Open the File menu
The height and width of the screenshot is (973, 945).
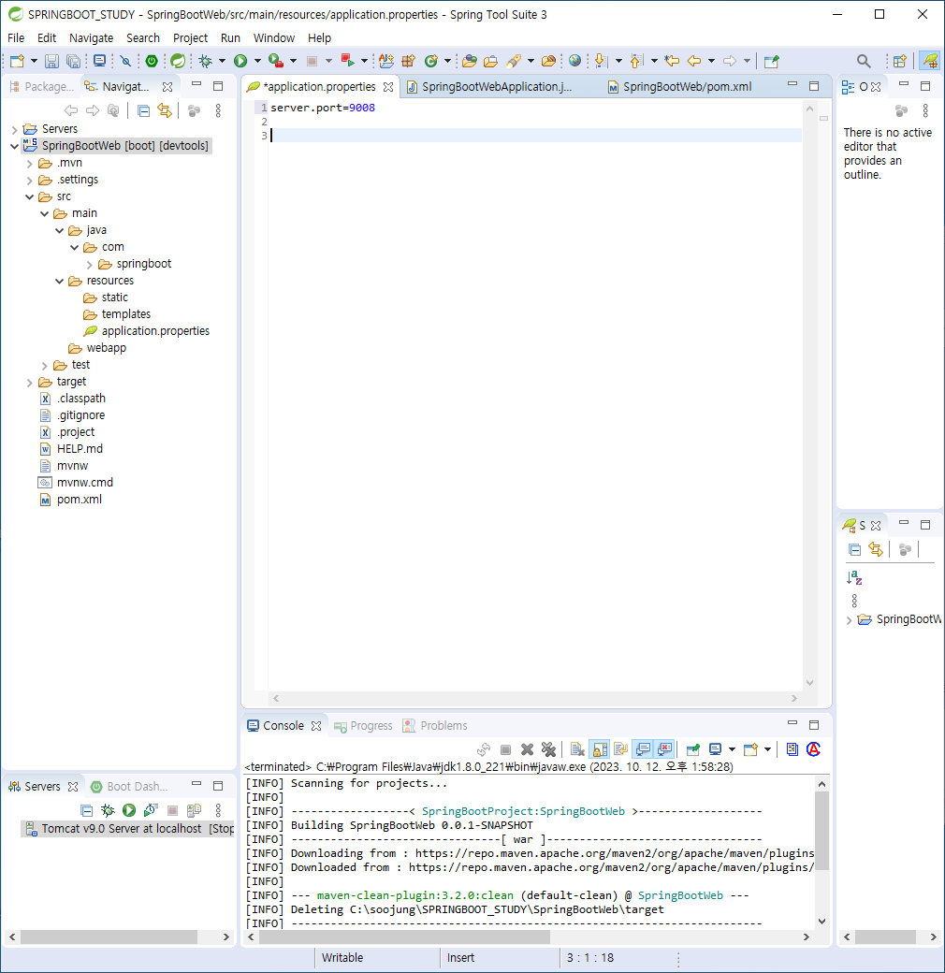click(x=16, y=37)
